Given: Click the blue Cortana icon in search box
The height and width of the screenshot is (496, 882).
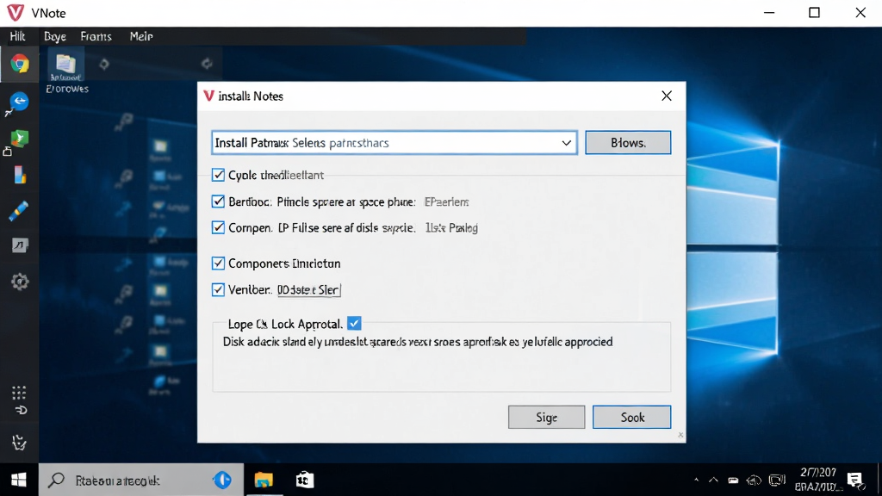Looking at the screenshot, I should coord(222,480).
